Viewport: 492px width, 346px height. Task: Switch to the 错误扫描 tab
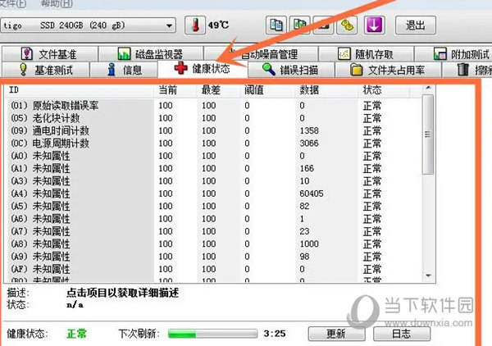(290, 70)
